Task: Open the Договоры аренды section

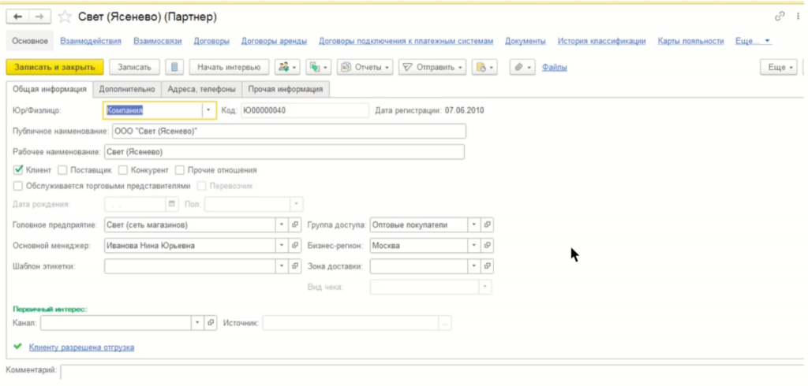Action: (274, 41)
